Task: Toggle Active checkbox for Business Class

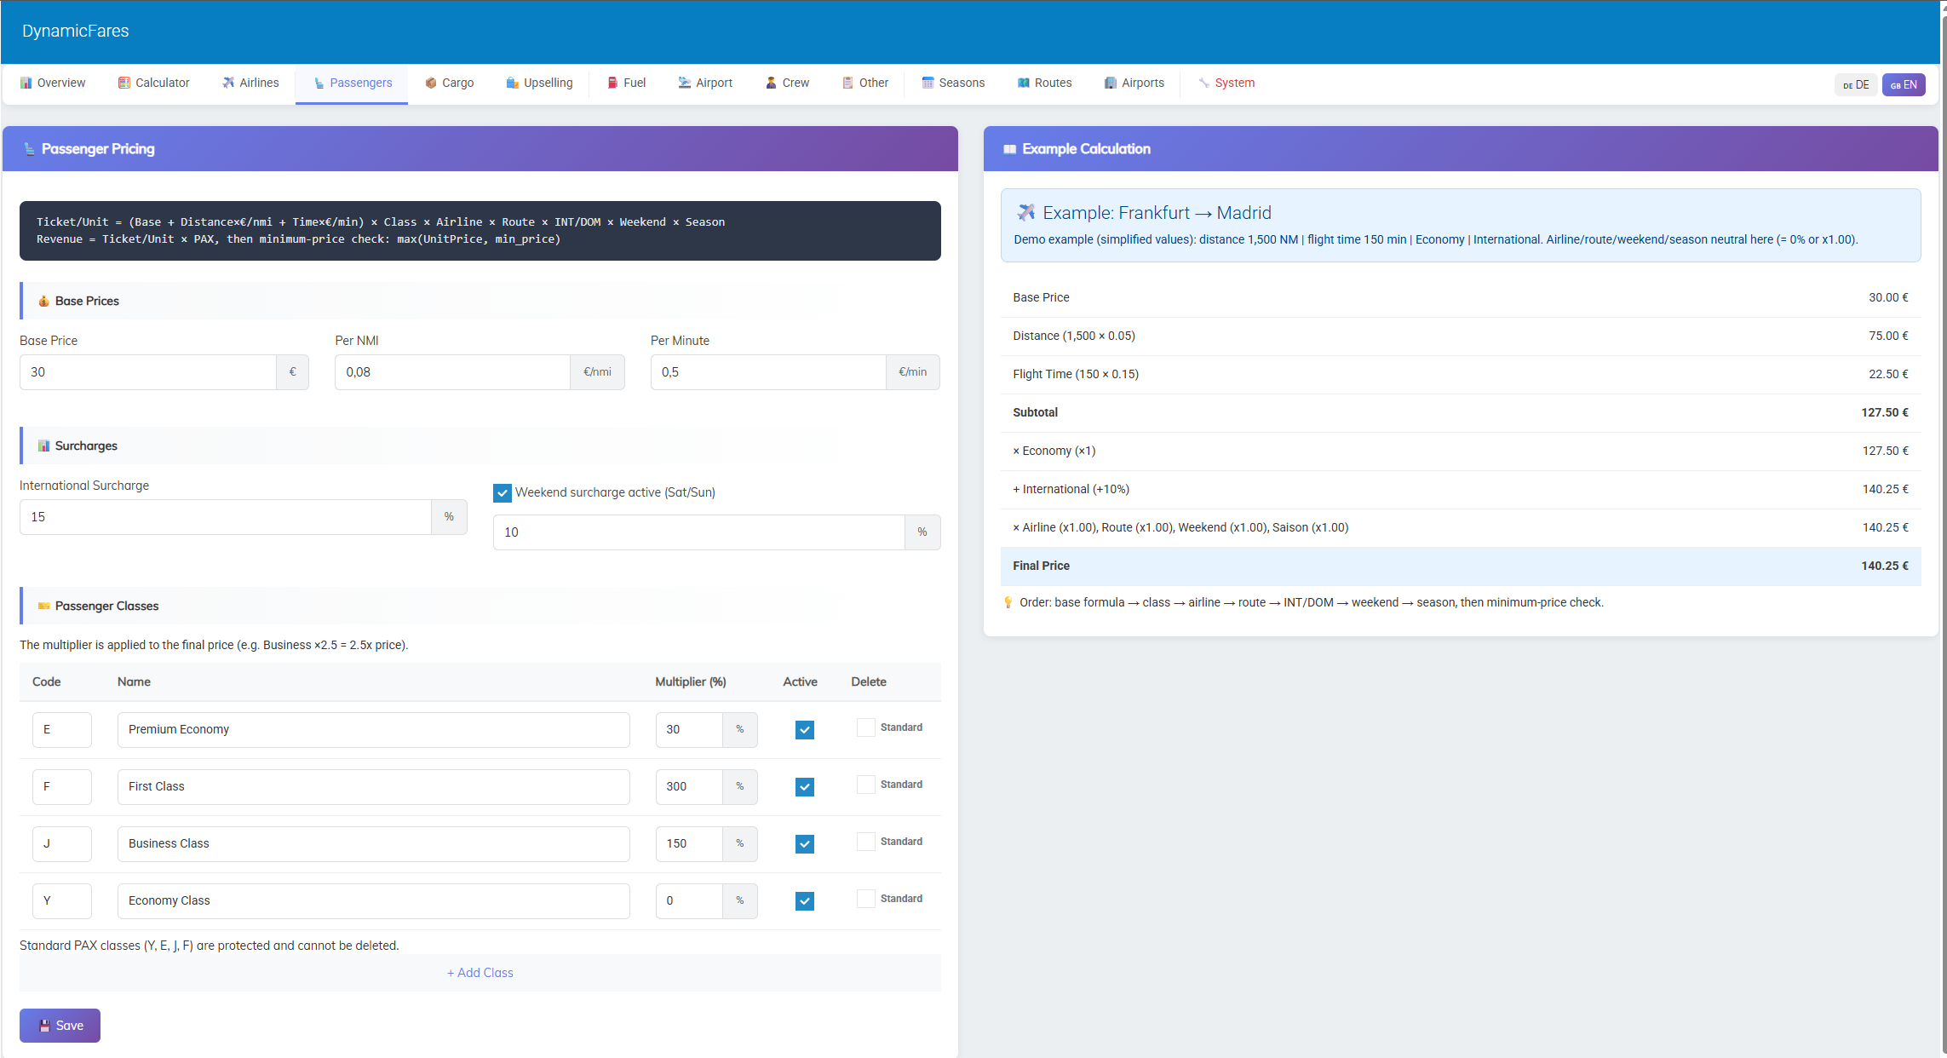Action: pos(804,844)
